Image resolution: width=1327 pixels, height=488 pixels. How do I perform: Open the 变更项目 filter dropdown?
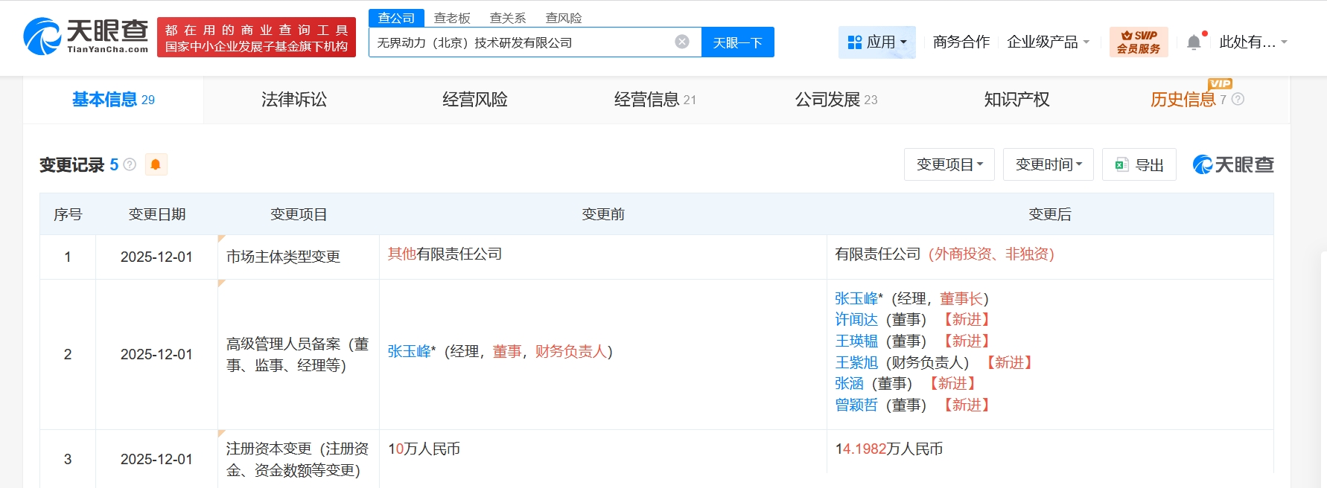949,164
